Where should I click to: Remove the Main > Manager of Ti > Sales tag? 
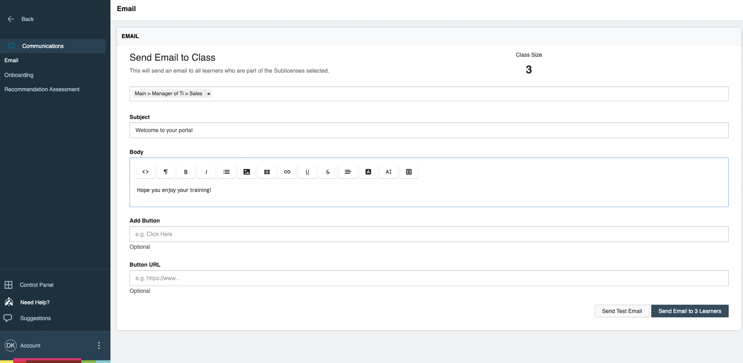pos(208,94)
